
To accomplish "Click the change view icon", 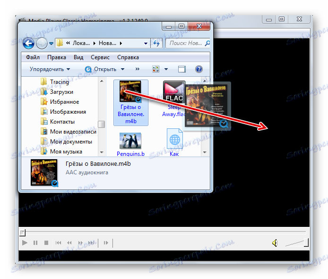I will tap(156, 69).
